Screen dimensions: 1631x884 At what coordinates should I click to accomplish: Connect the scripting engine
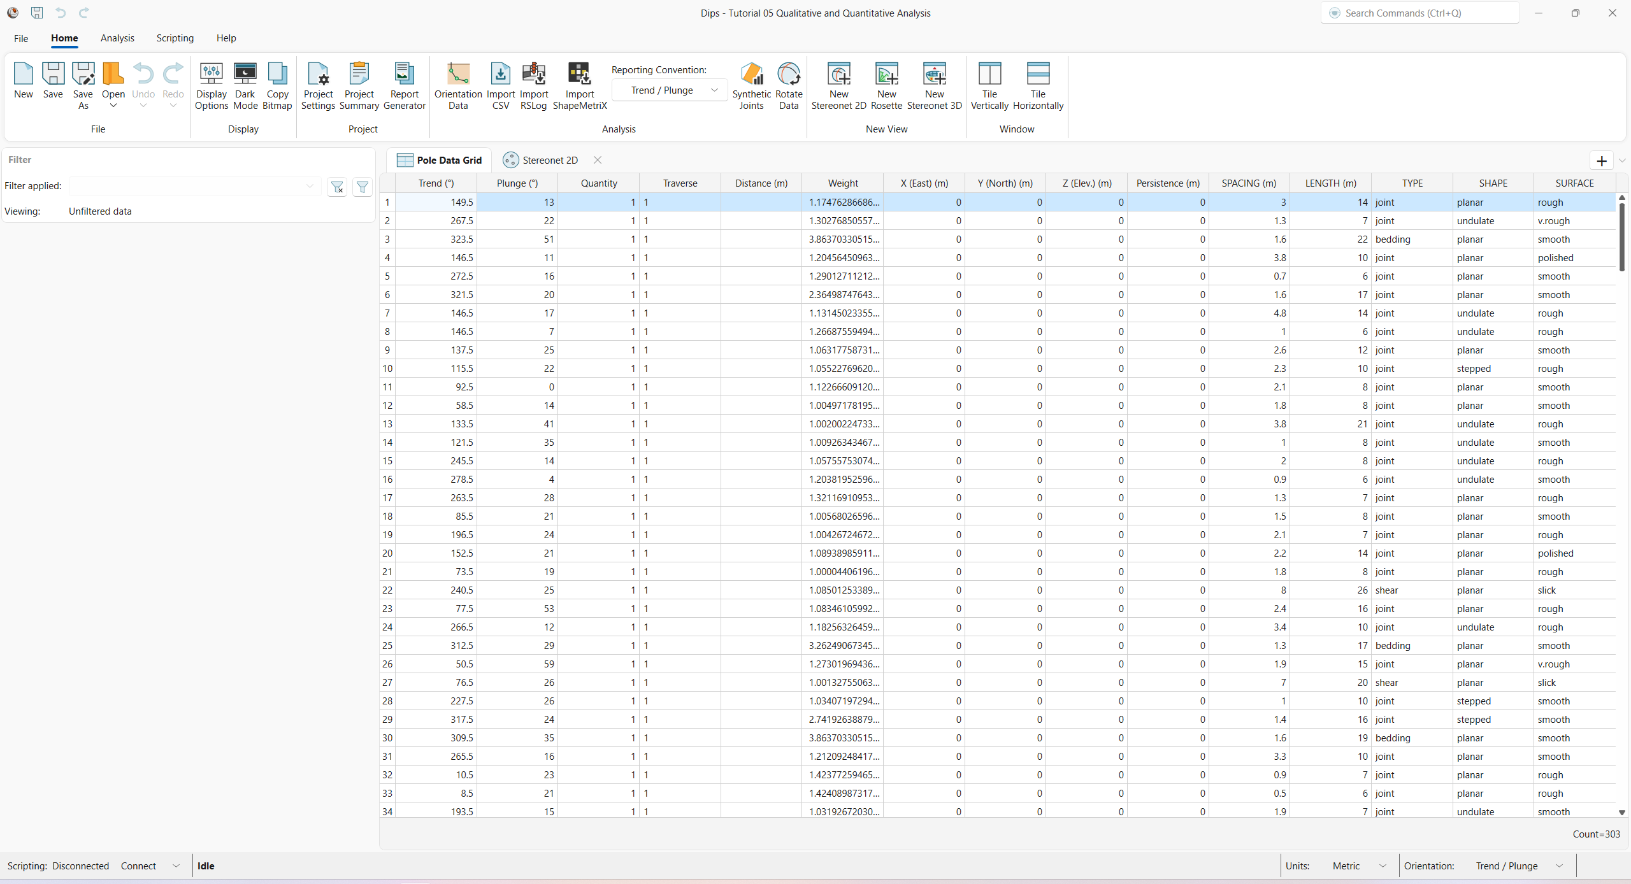[138, 866]
